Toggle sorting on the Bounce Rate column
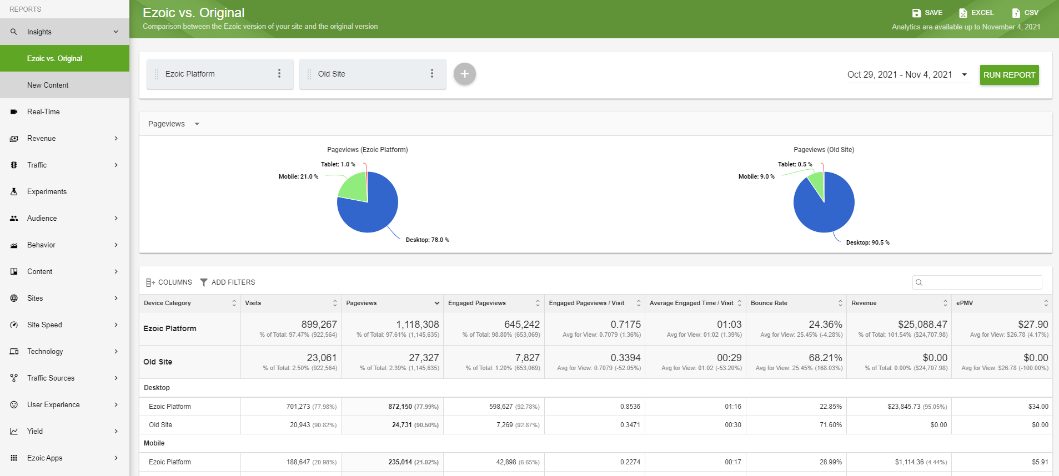The height and width of the screenshot is (476, 1059). tap(840, 303)
